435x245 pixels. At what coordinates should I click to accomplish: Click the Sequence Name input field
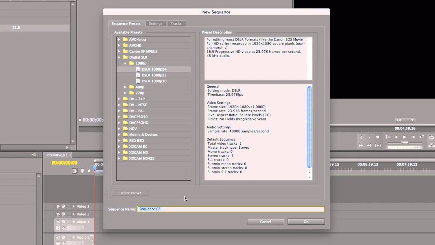click(x=231, y=209)
